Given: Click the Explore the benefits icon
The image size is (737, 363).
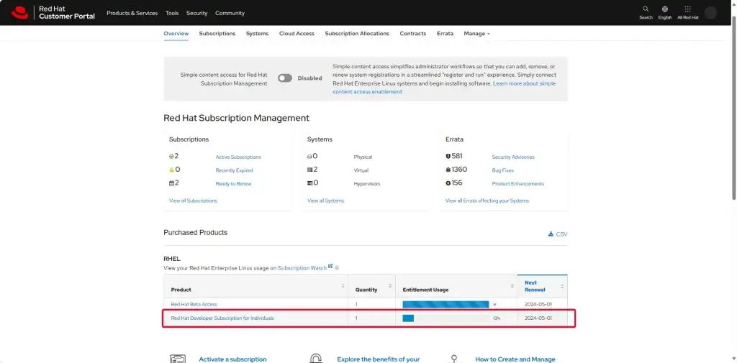Looking at the screenshot, I should coord(315,359).
